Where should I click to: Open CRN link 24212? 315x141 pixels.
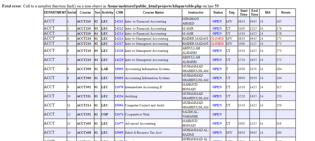point(119,28)
